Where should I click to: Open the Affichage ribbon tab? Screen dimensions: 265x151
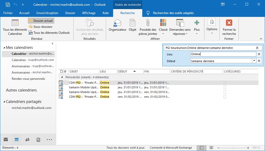click(x=89, y=13)
